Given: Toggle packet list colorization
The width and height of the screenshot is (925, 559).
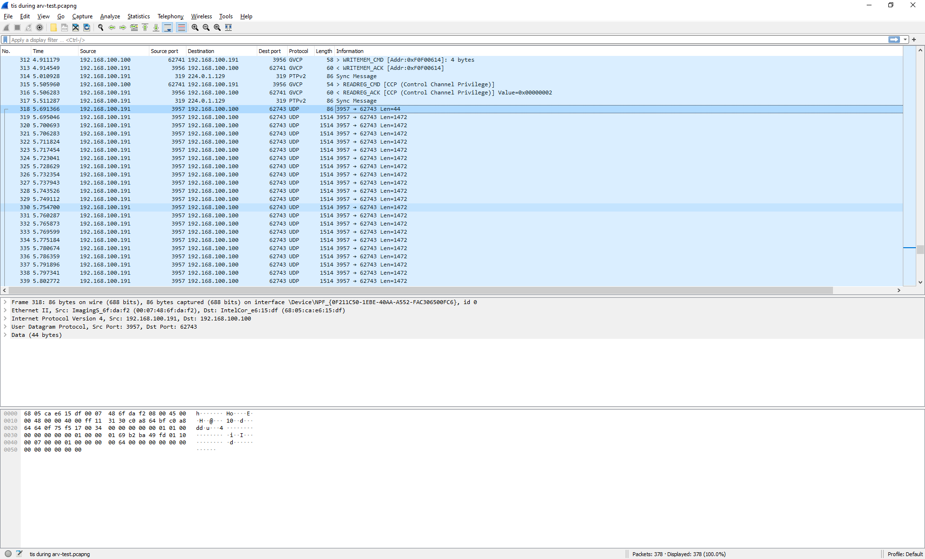Looking at the screenshot, I should pyautogui.click(x=181, y=27).
